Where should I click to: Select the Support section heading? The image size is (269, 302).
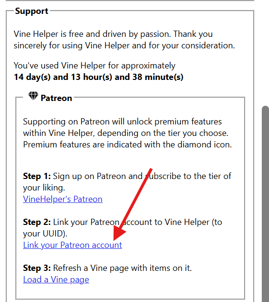[32, 11]
